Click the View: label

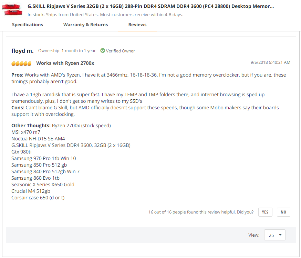[254, 235]
